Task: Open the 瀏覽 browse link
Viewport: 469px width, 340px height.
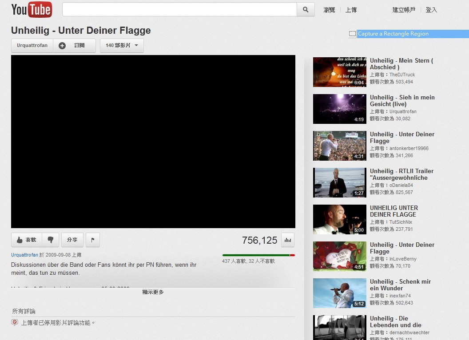Action: (x=329, y=10)
